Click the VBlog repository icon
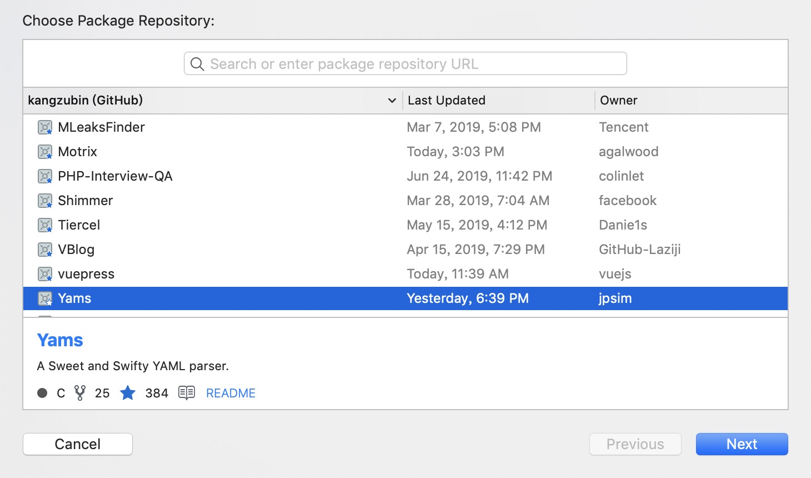This screenshot has height=478, width=811. tap(45, 250)
